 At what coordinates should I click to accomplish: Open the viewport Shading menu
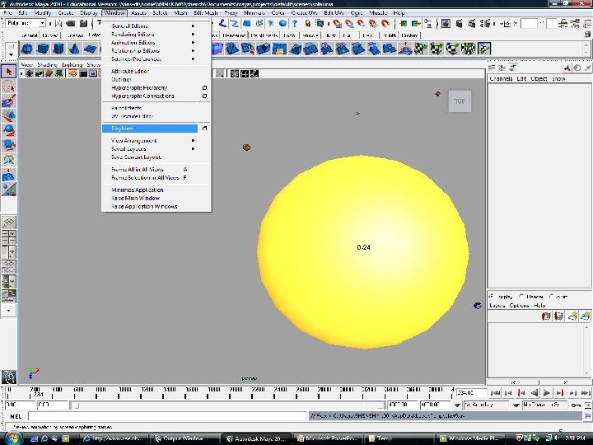click(49, 64)
